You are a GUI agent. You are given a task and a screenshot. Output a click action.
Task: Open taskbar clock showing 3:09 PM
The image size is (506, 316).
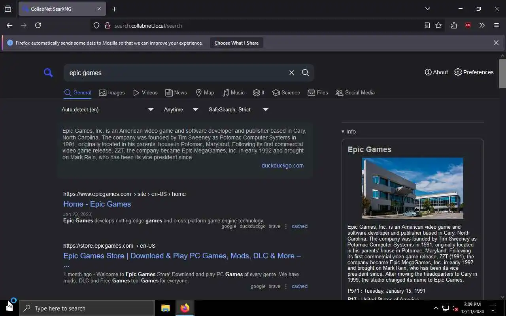[x=472, y=308]
